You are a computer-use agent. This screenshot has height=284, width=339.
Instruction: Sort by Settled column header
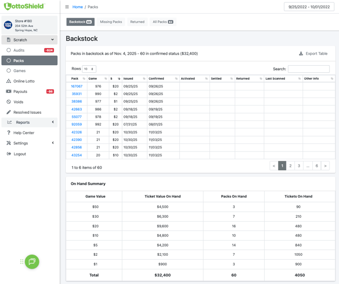point(222,79)
